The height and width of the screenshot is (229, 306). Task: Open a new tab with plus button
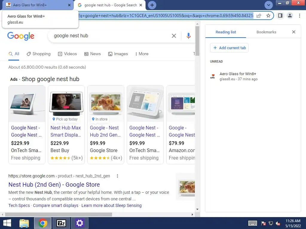pos(152,5)
